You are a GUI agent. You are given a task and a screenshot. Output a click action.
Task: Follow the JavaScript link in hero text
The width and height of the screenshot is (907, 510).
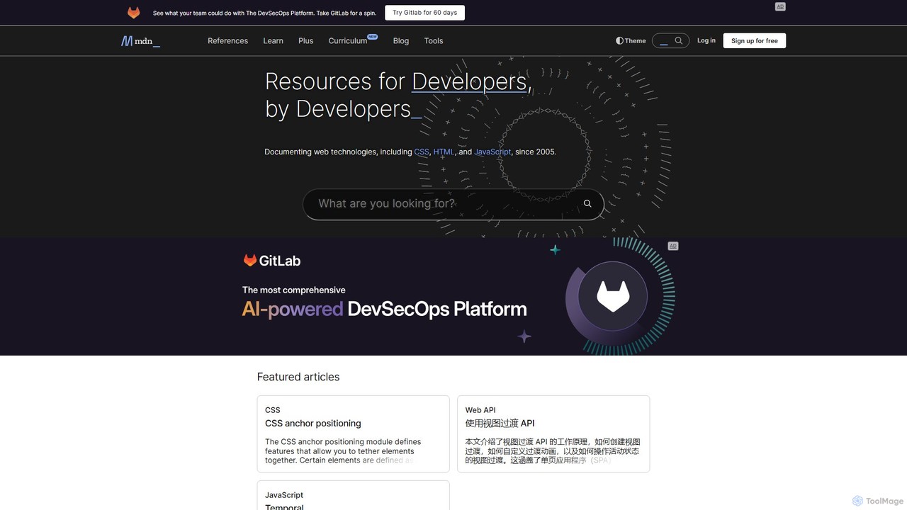pyautogui.click(x=492, y=152)
